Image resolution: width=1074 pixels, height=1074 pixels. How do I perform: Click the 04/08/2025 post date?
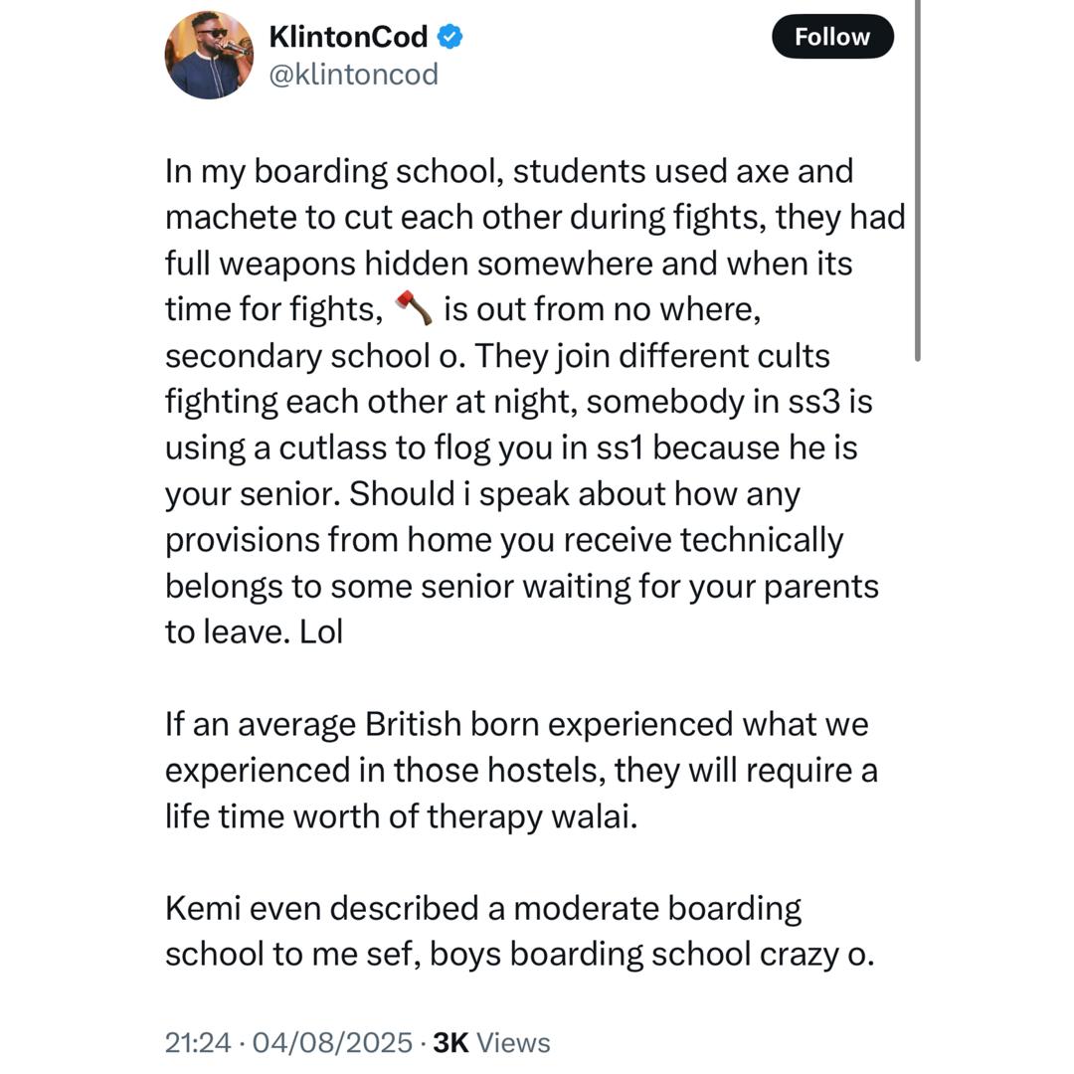[332, 1042]
